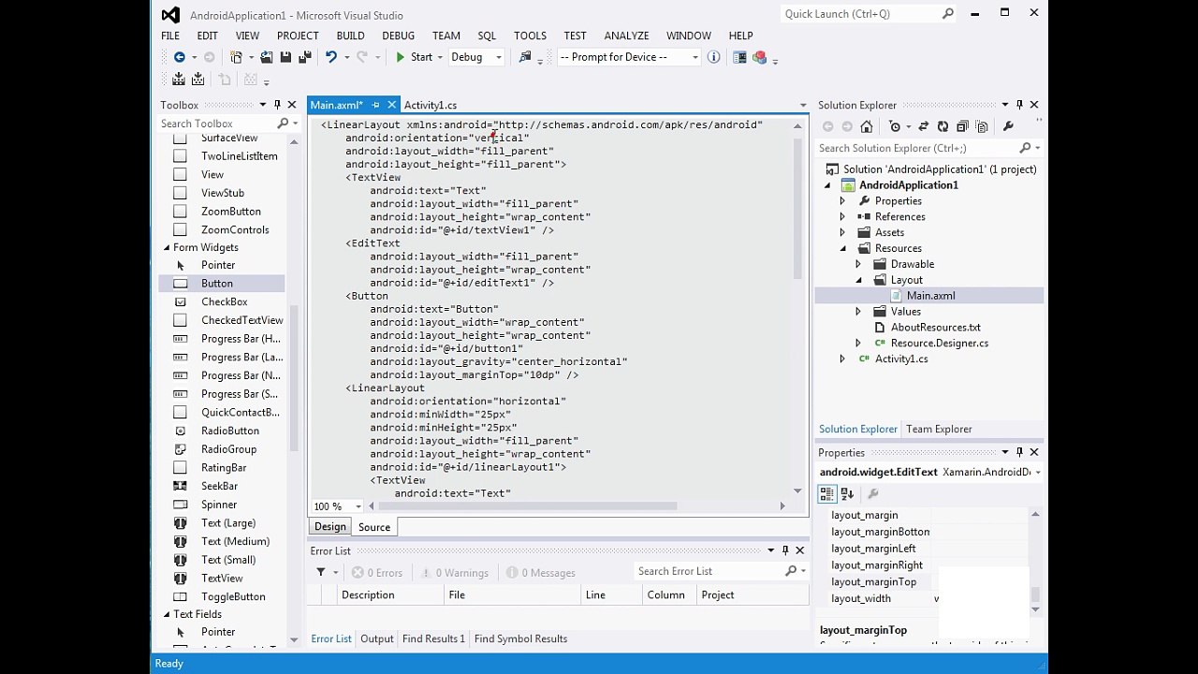Collapse the Layout folder node
This screenshot has height=674, width=1198.
tap(858, 280)
